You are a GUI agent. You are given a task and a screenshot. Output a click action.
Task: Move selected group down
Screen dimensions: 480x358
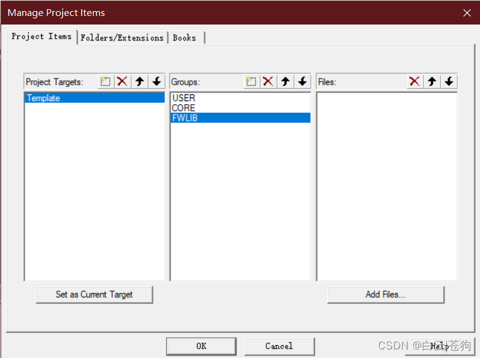303,82
